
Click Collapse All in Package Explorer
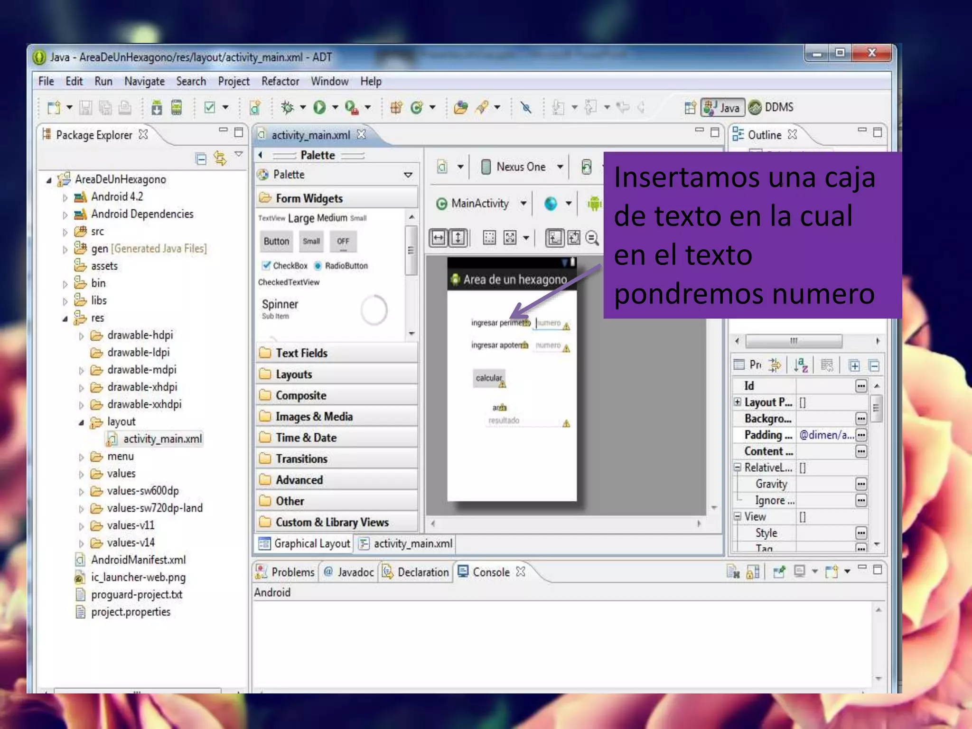click(x=201, y=158)
